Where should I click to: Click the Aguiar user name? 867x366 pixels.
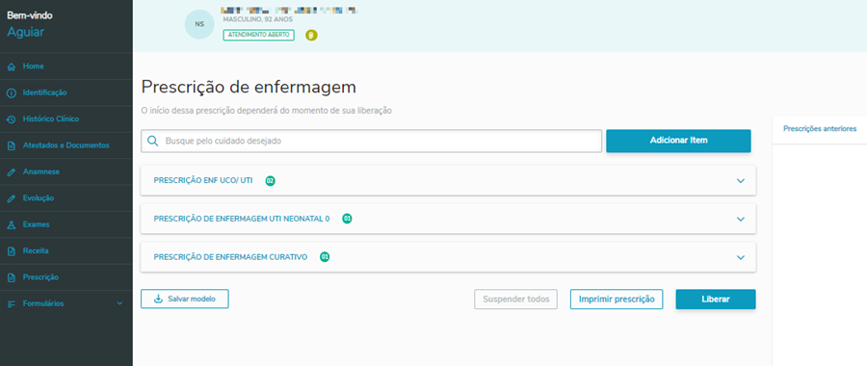[x=25, y=32]
